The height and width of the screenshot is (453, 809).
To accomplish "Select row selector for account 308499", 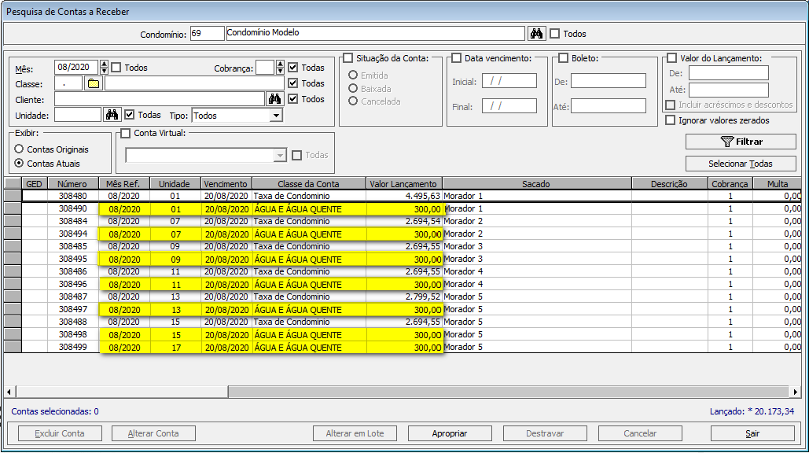I will pyautogui.click(x=13, y=348).
